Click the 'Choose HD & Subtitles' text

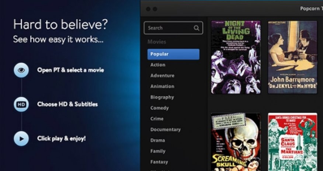[67, 104]
